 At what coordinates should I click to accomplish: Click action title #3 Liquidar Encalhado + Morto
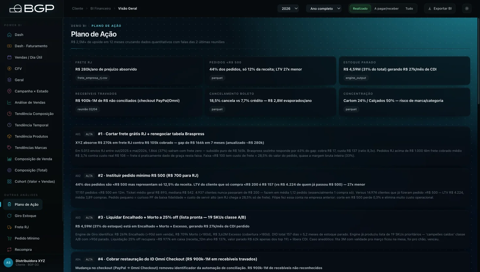coord(172,217)
